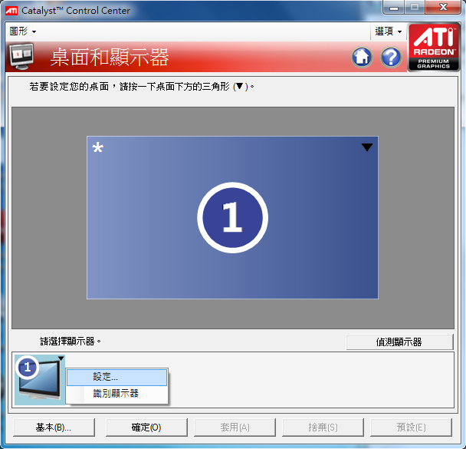Minimize the Catalyst Control Center window
The height and width of the screenshot is (449, 466).
click(x=393, y=7)
